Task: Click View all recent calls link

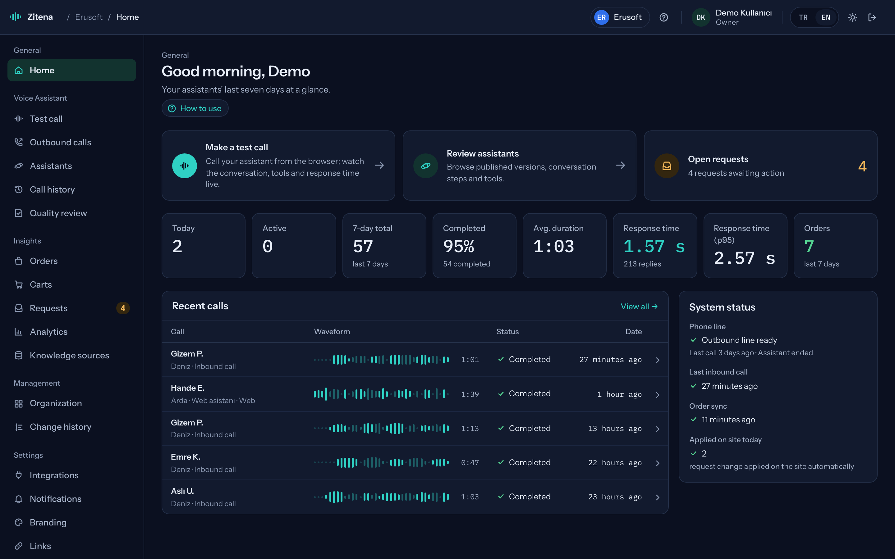Action: [x=639, y=307]
